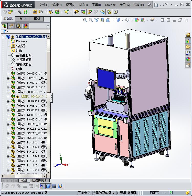The image size is (192, 196).
Task: Toggle the 2D sketch triad icon in bottom toolbar
Action: (x=42, y=186)
